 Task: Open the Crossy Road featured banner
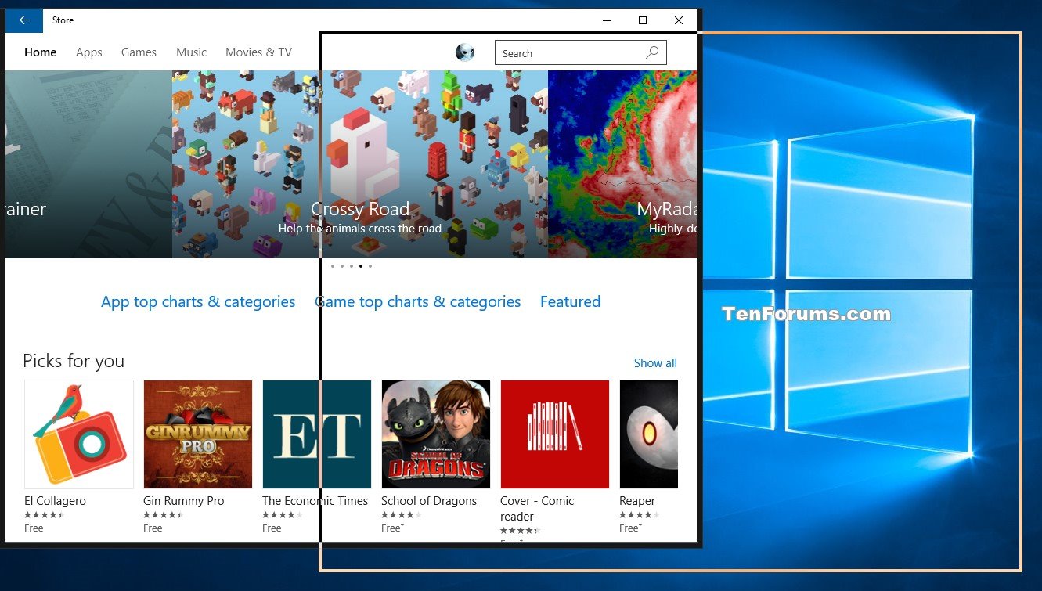pos(360,164)
